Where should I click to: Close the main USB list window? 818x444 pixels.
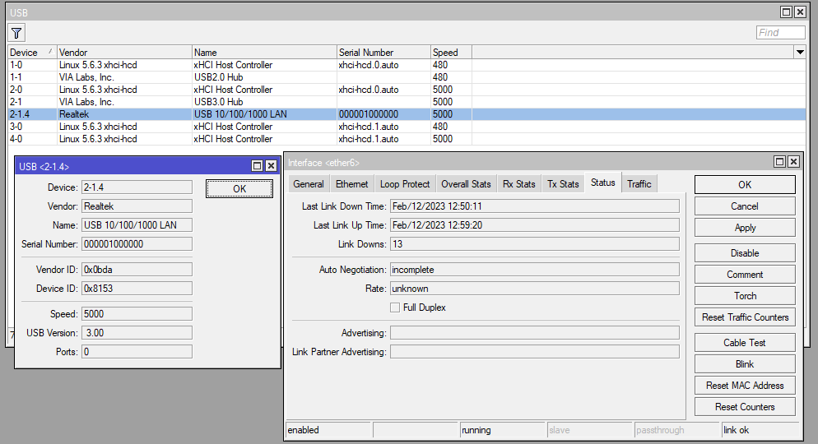pos(800,12)
